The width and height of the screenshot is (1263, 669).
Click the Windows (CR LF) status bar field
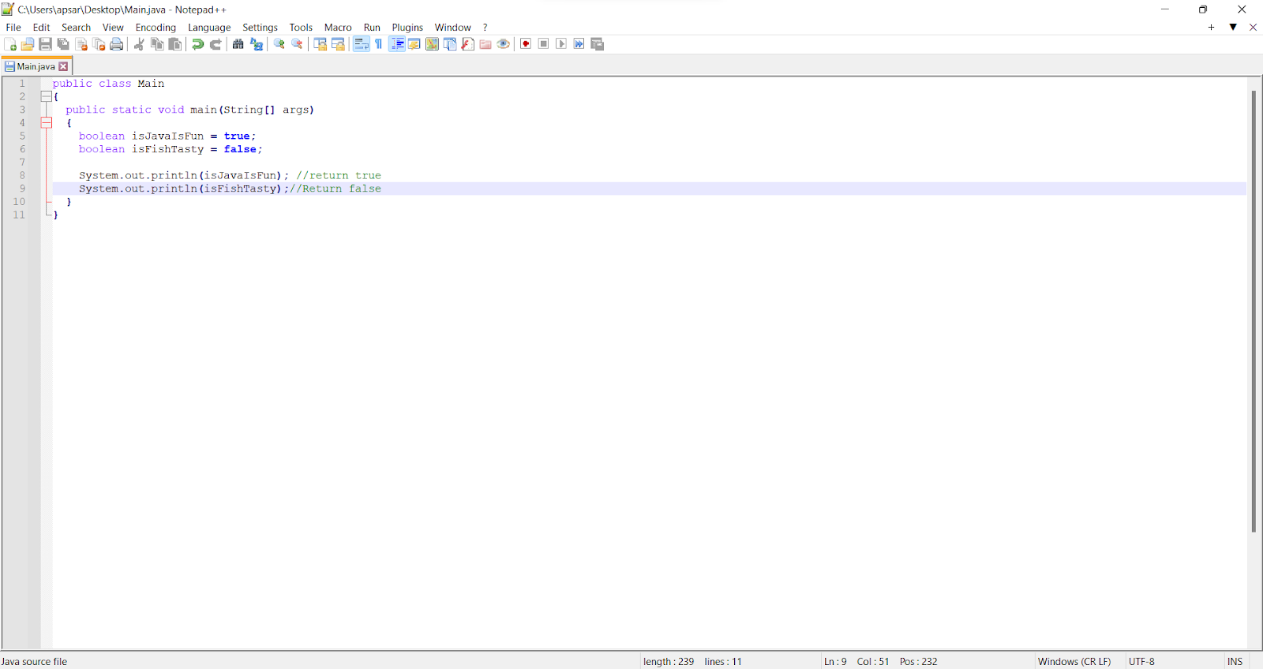coord(1074,662)
